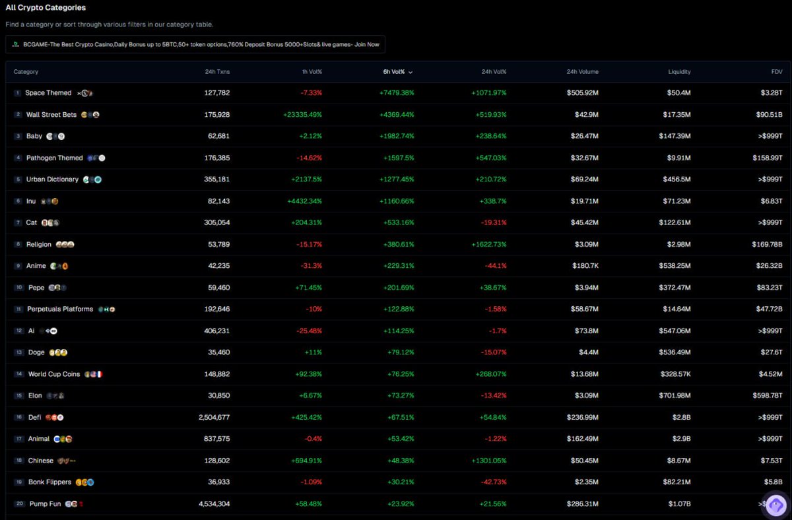Click the $598.78T FDV value
Viewport: 792px width, 520px height.
767,396
